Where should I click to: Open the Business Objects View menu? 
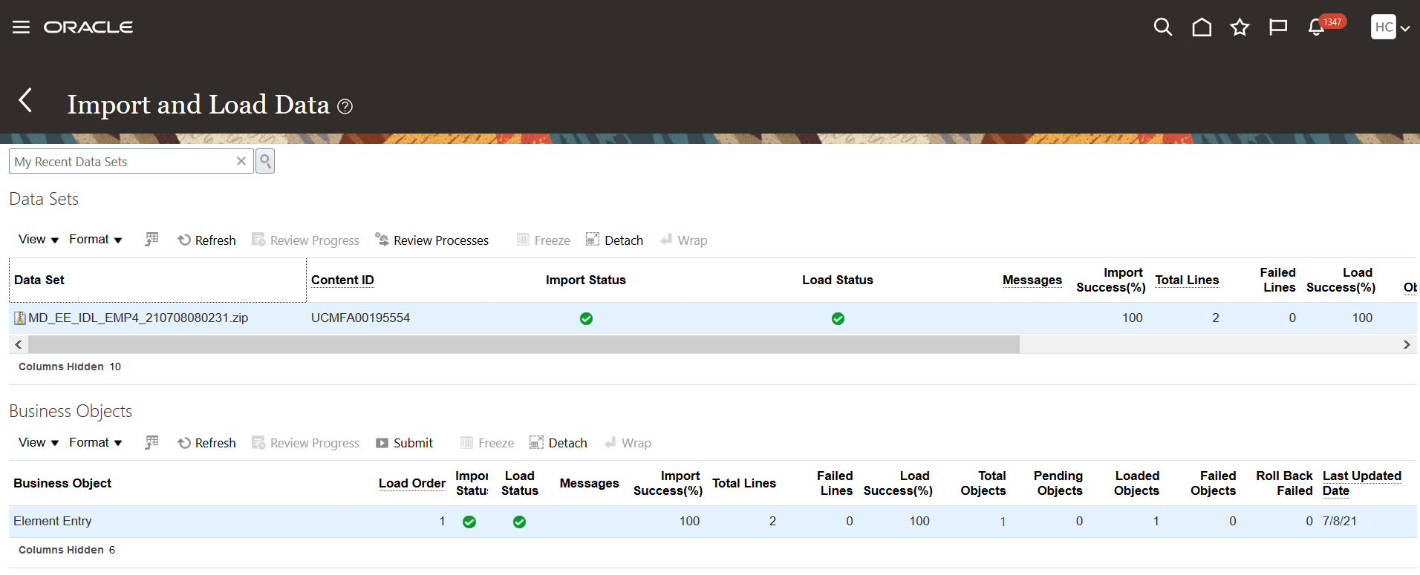click(39, 443)
